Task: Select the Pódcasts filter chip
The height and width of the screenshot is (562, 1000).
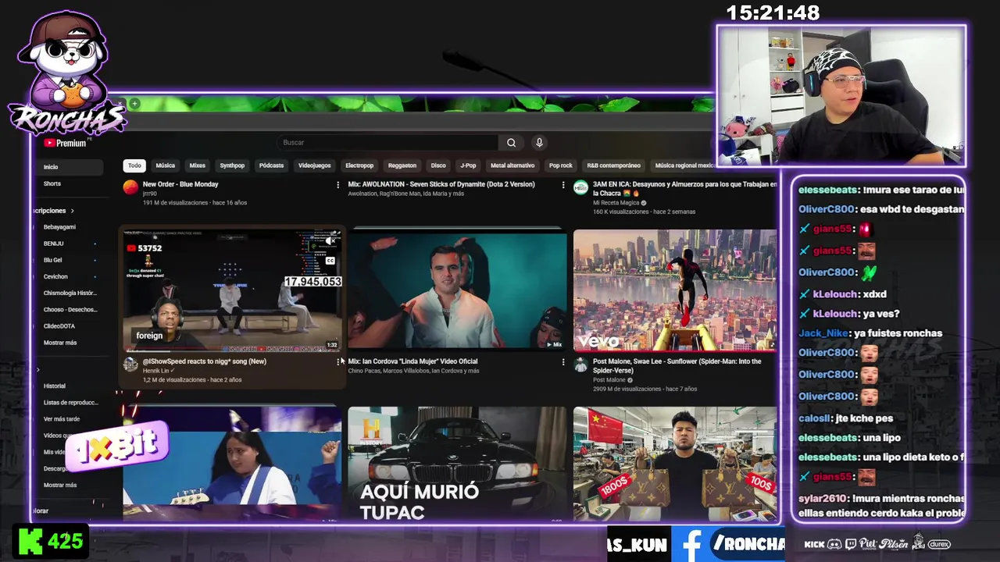Action: tap(271, 165)
